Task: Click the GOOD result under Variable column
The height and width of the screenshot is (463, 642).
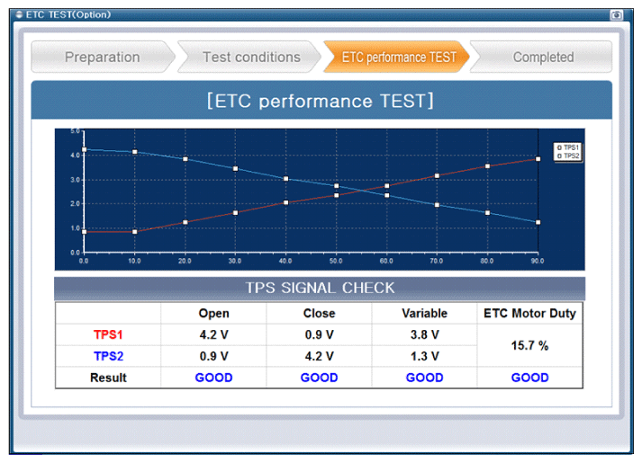Action: pos(424,378)
